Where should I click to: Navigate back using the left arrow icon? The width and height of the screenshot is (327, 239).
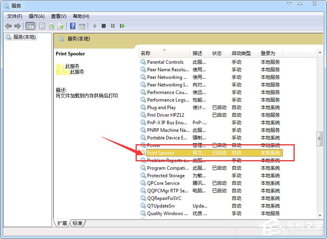[8, 25]
